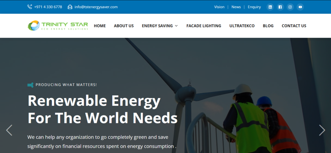Open the LinkedIn social icon
The height and width of the screenshot is (153, 331).
coord(270,7)
